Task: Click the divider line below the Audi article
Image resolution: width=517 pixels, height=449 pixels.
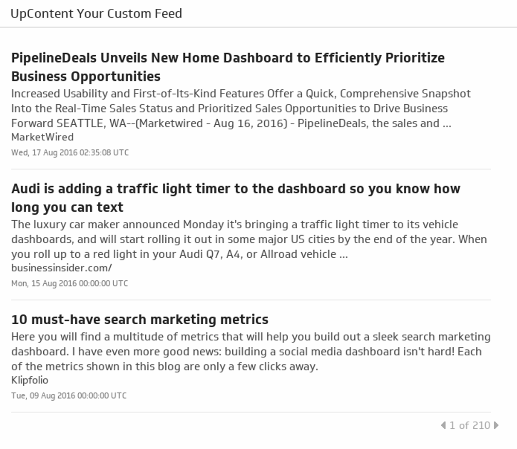Action: click(251, 300)
